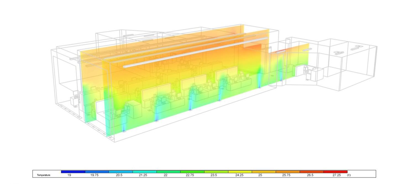Choose the 23.5 yellow-green legend segment

tap(216, 172)
